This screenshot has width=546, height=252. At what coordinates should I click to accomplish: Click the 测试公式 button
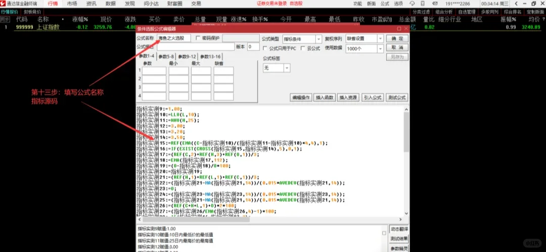[397, 98]
